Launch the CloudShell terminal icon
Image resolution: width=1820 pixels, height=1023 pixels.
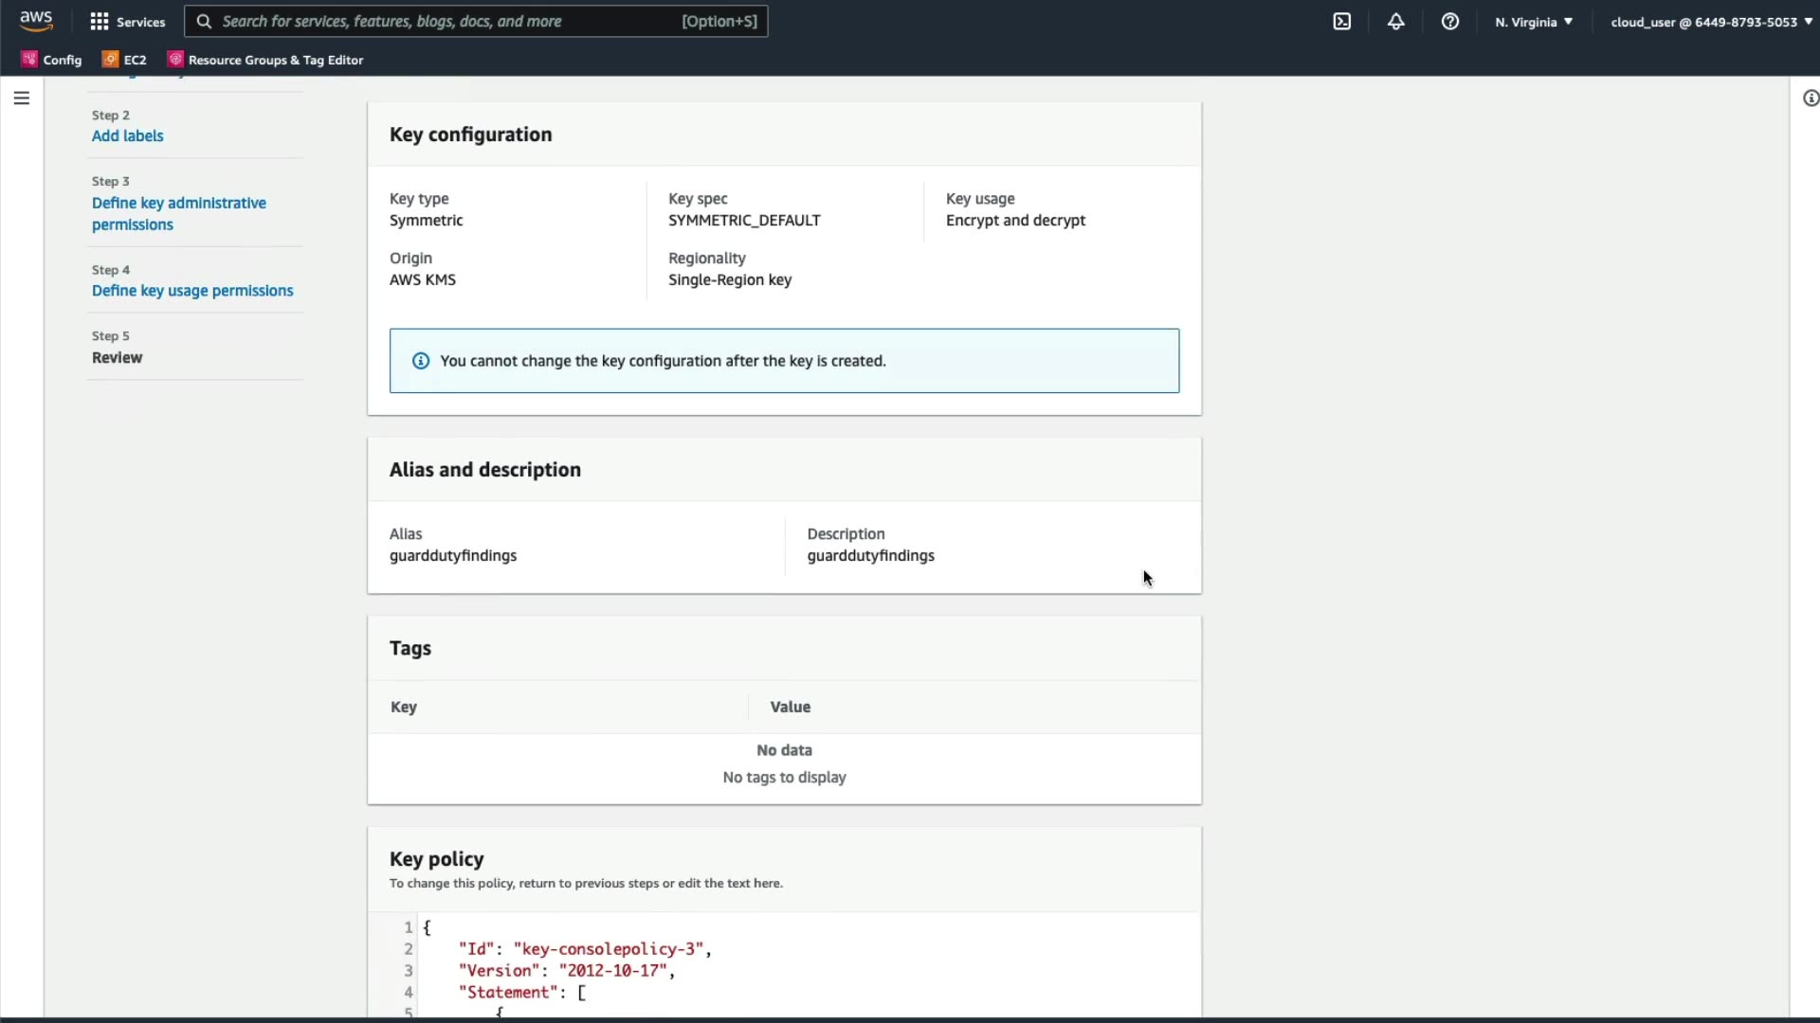click(1341, 21)
